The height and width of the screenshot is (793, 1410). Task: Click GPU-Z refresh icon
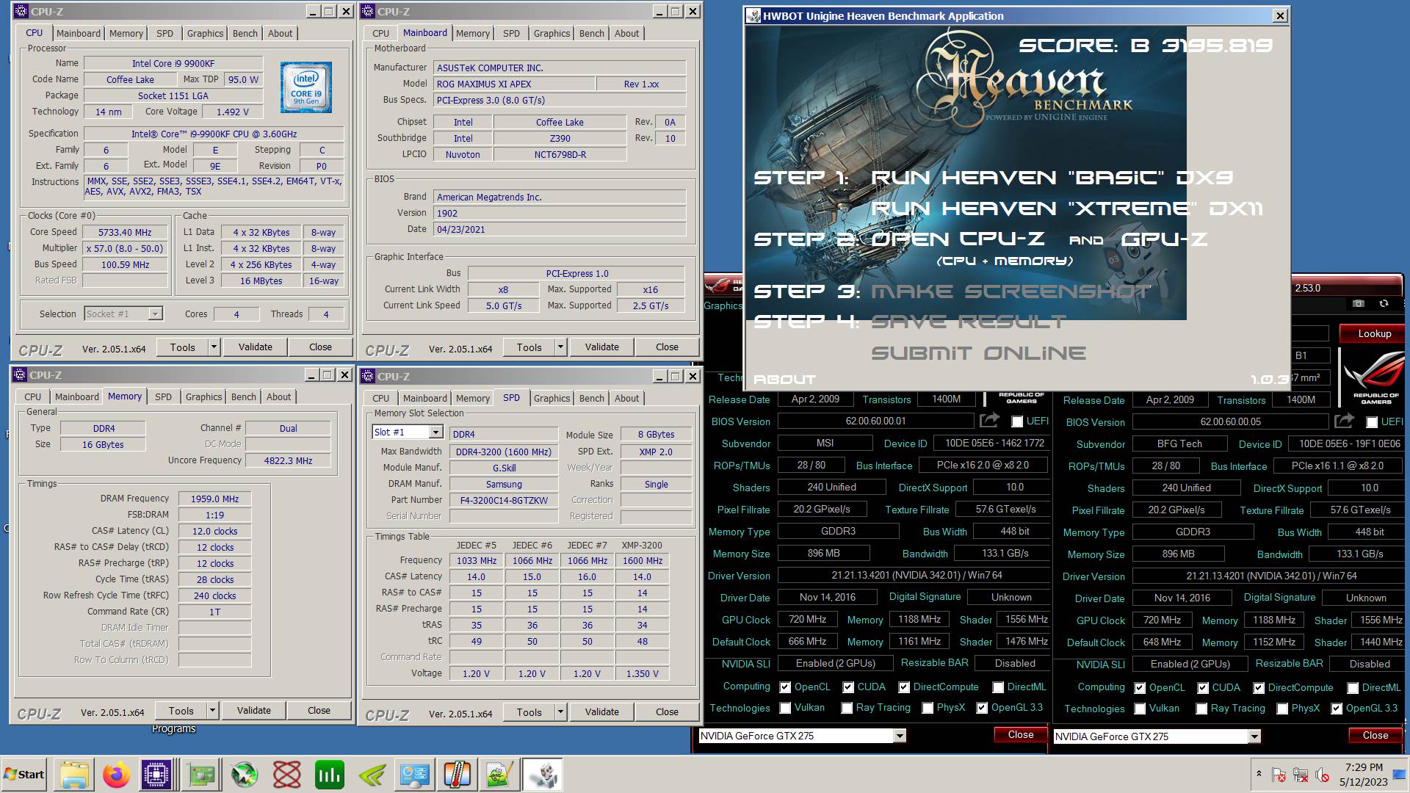point(1384,303)
